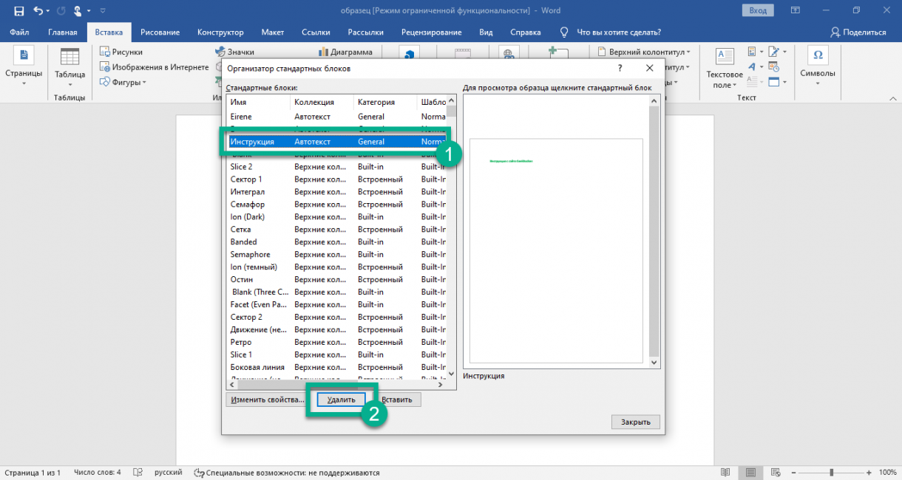
Task: Open the Главная ribbon tab
Action: 62,32
